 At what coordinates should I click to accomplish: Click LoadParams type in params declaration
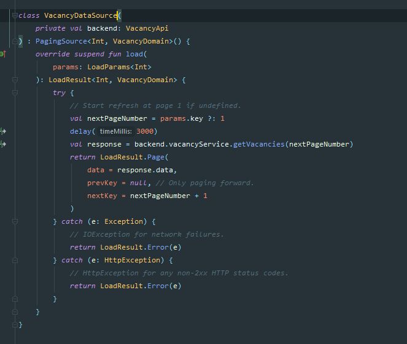click(109, 67)
